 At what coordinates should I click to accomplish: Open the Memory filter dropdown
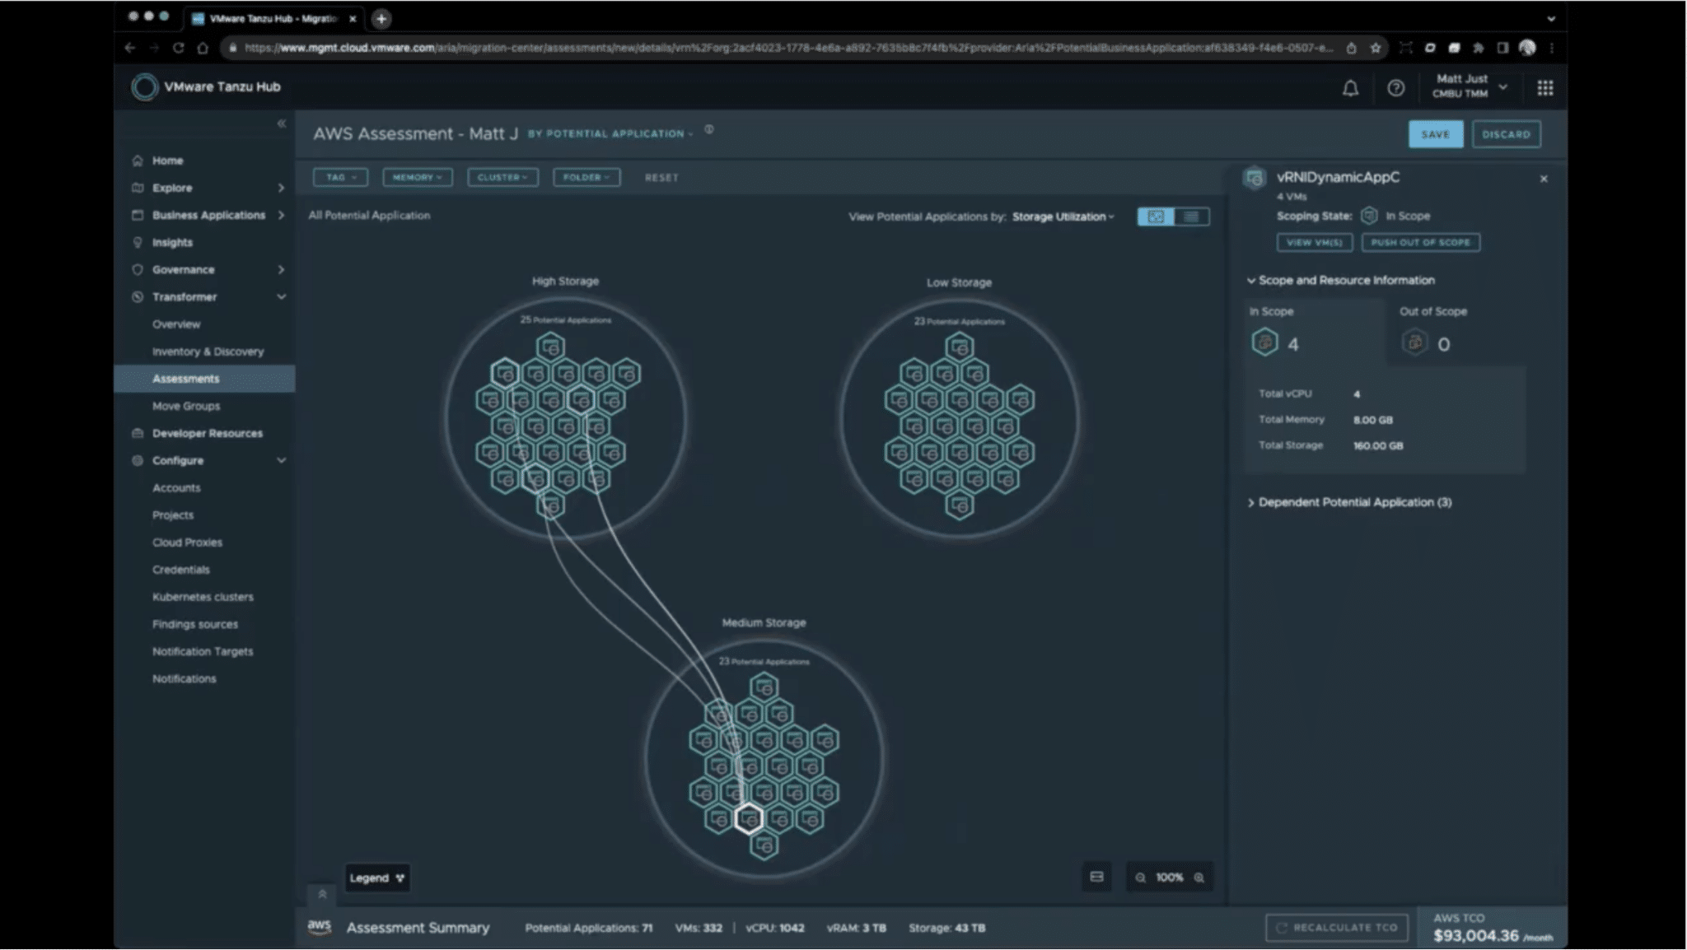(x=417, y=177)
